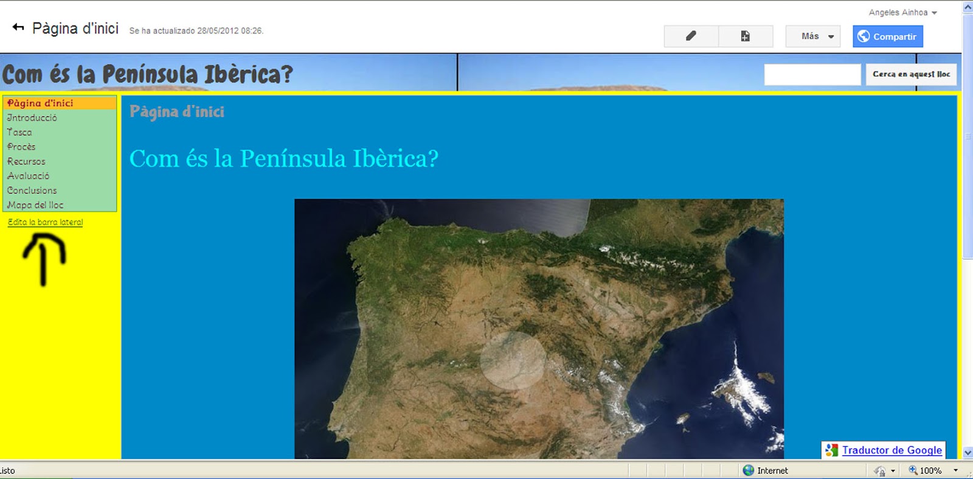The height and width of the screenshot is (479, 973).
Task: Click the back arrow beside Pàgina d'inici
Action: tap(18, 27)
